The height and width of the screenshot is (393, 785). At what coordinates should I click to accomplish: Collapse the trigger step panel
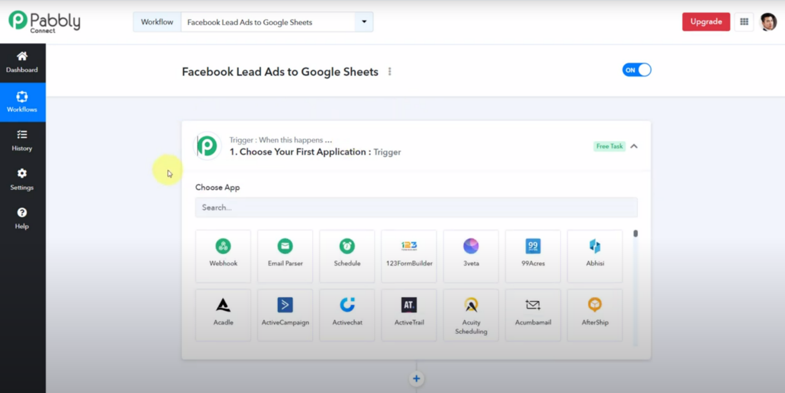[634, 146]
